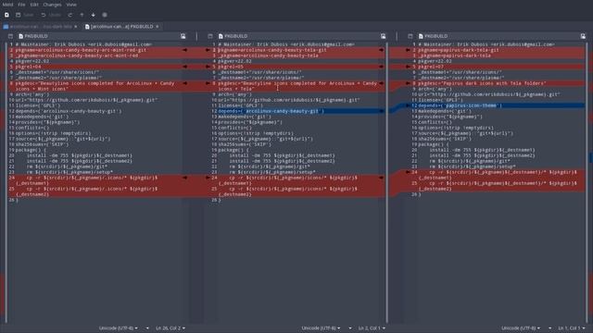Open the View menu

point(71,5)
